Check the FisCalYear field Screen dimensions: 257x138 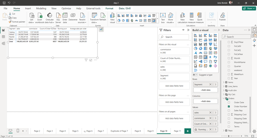(x=229, y=54)
